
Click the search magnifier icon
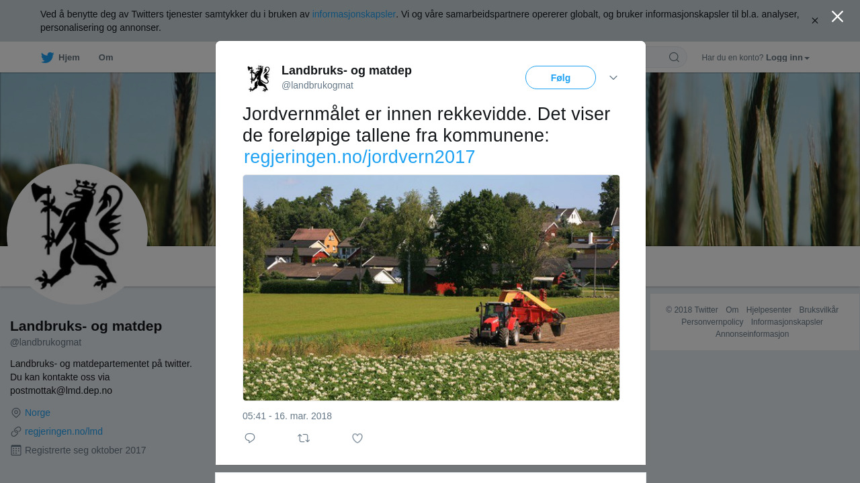674,57
